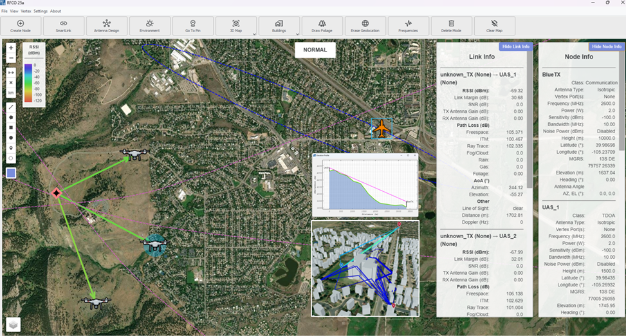Click the blue drawing color swatch

[11, 173]
